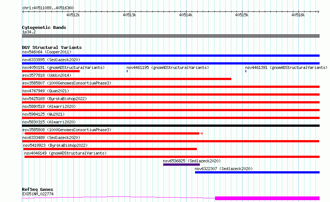Click the esv3577818 red variant bar
Screen dimensions: 330x202
point(126,79)
